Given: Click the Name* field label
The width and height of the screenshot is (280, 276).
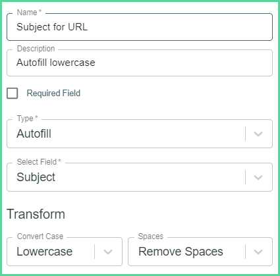Looking at the screenshot, I should tap(29, 13).
